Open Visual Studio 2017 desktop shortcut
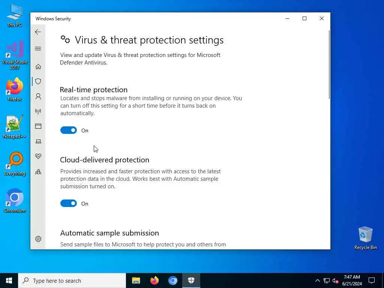 tap(15, 55)
